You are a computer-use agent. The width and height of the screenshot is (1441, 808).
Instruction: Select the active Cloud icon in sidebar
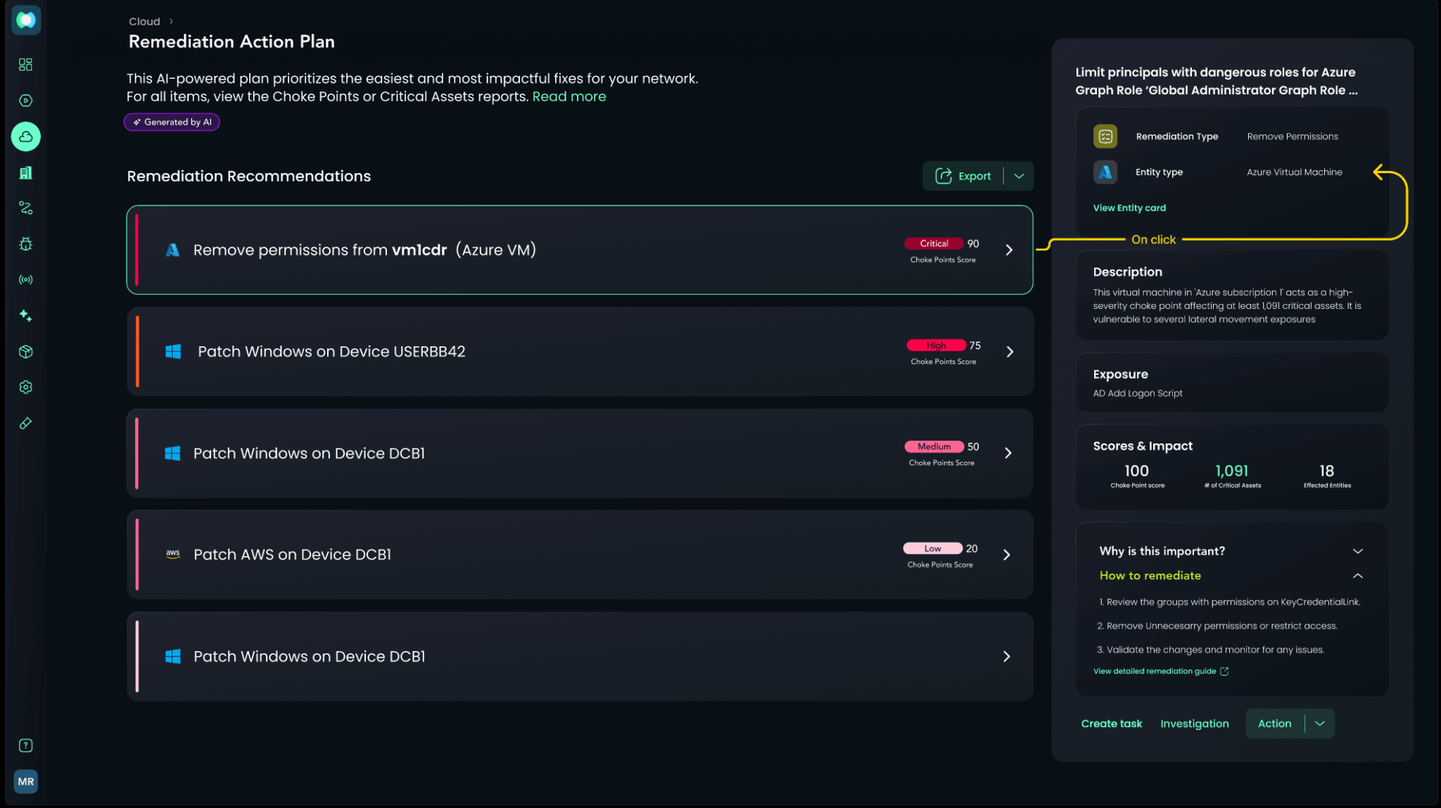tap(25, 137)
